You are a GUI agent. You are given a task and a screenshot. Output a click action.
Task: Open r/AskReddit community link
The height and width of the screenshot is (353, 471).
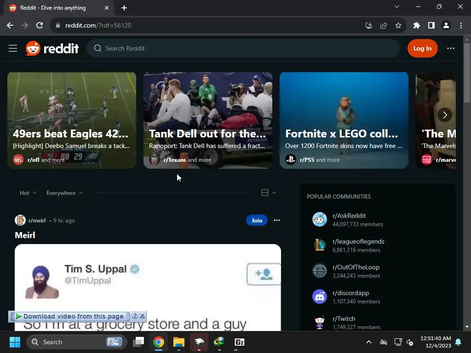point(349,216)
